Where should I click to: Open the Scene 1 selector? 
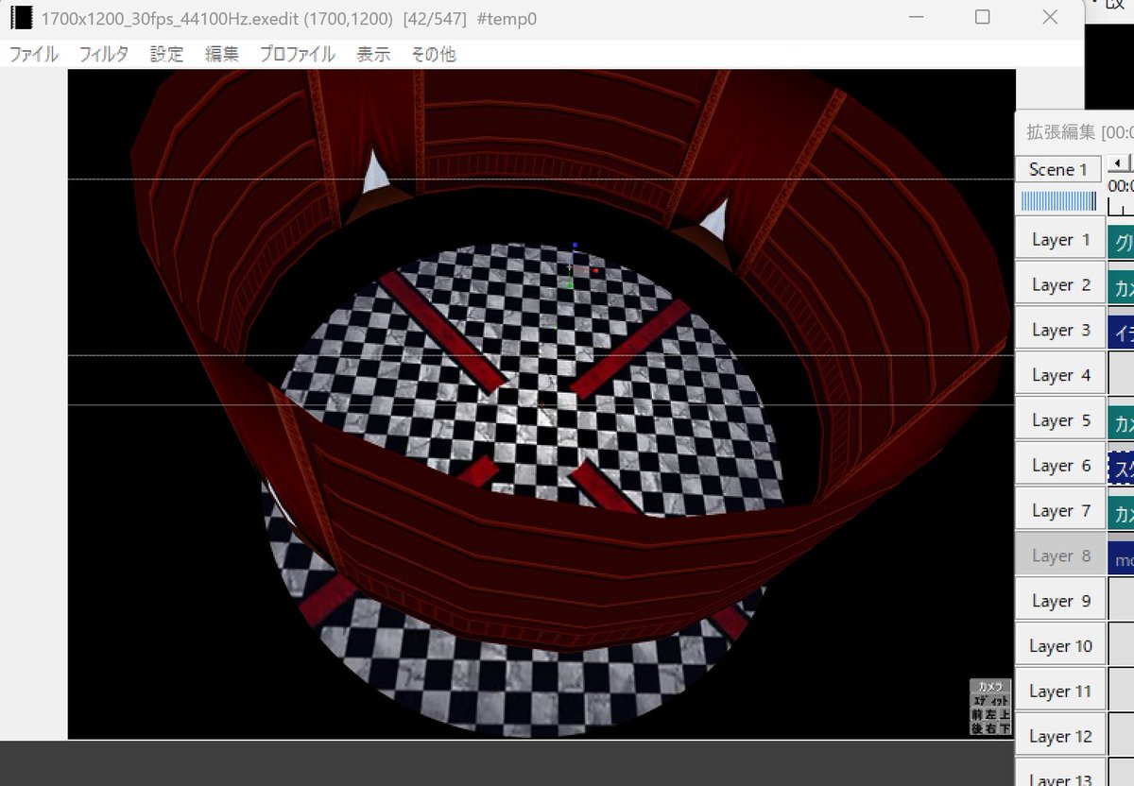coord(1058,169)
